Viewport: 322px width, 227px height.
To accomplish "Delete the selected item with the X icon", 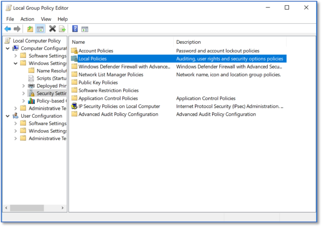I will (x=52, y=29).
